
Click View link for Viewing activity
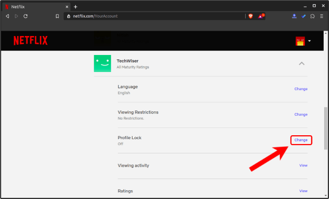tap(303, 165)
